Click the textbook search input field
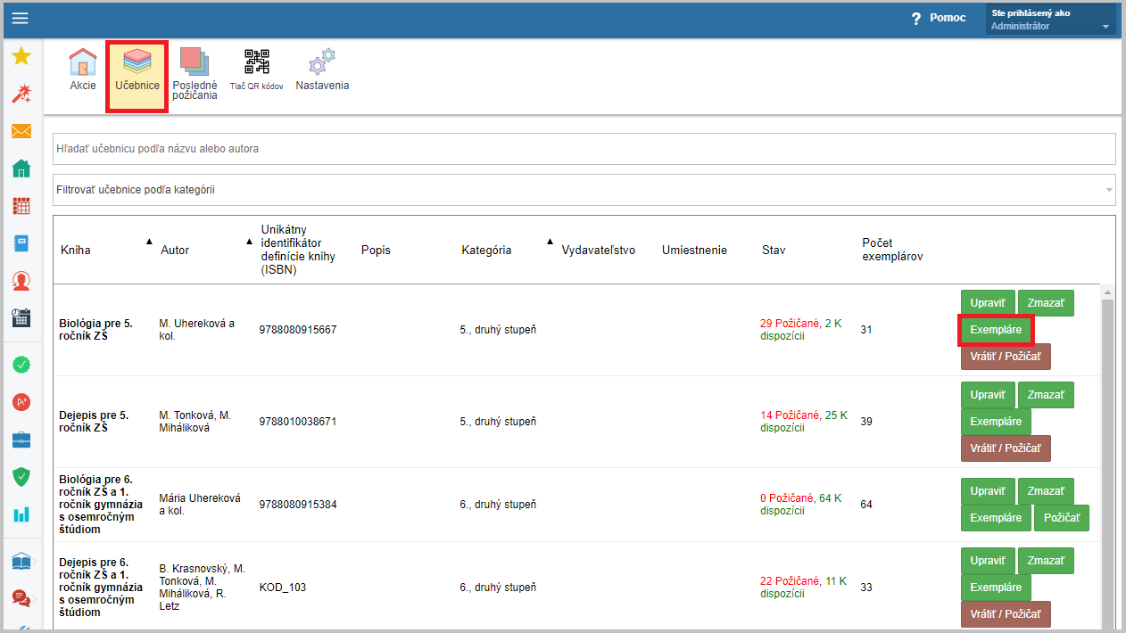The height and width of the screenshot is (633, 1126). [x=584, y=149]
